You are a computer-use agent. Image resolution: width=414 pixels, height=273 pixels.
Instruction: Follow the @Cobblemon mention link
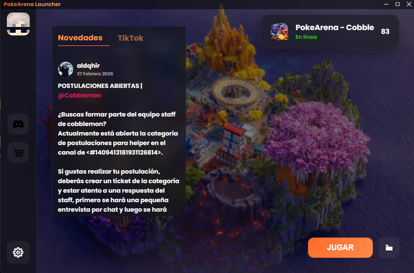[x=79, y=96]
